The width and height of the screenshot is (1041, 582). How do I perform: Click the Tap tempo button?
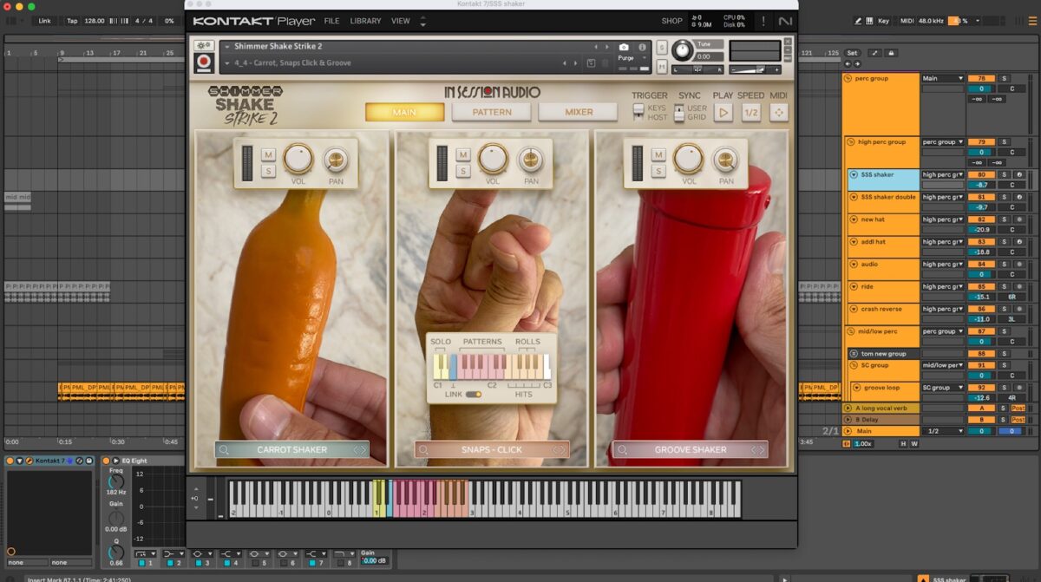[x=72, y=20]
